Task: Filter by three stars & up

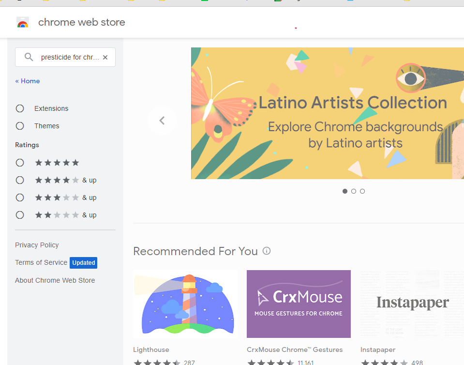Action: tap(20, 198)
